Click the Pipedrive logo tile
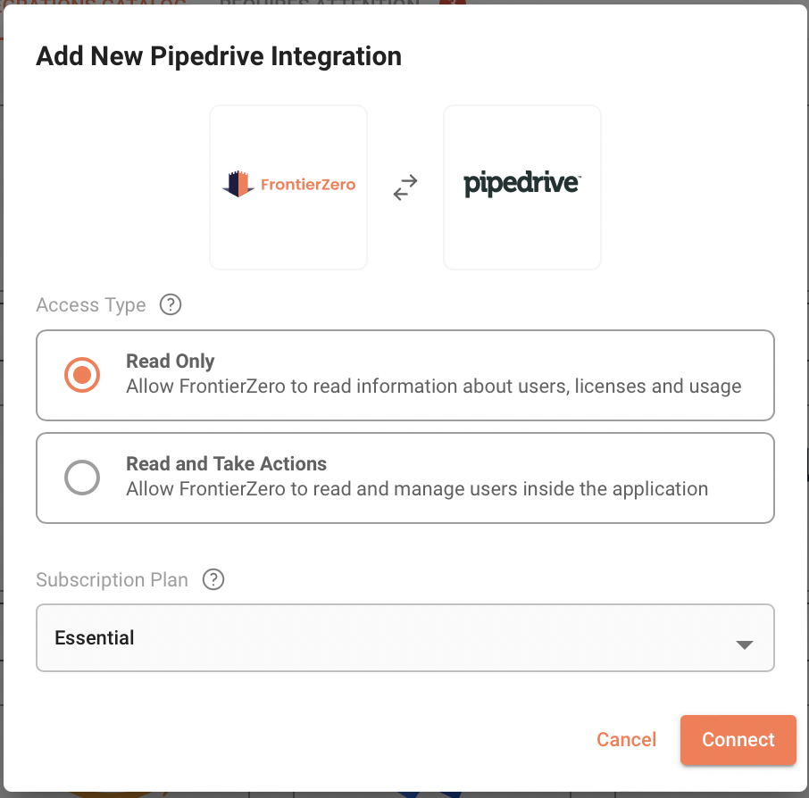The image size is (809, 798). 521,187
